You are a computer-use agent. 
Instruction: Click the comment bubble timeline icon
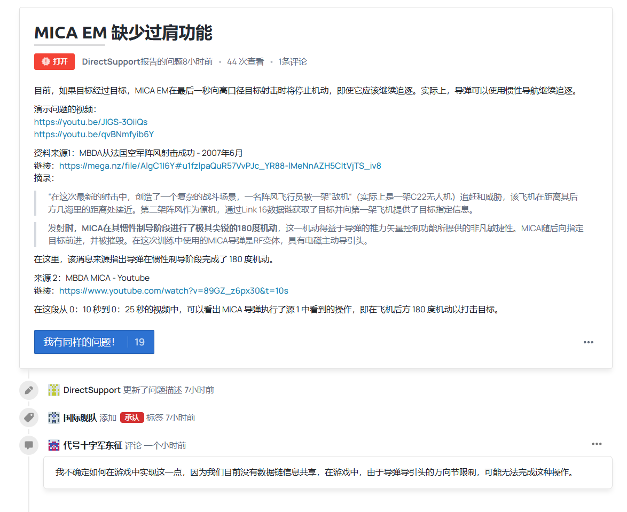coord(29,445)
